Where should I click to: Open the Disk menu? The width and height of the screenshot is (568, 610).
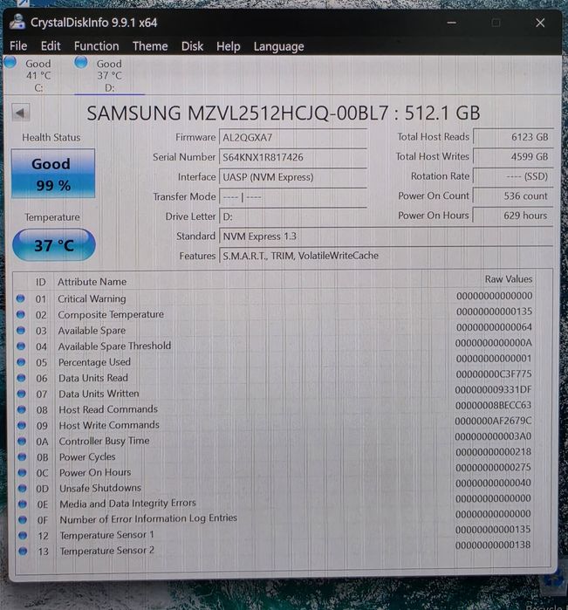click(x=192, y=46)
